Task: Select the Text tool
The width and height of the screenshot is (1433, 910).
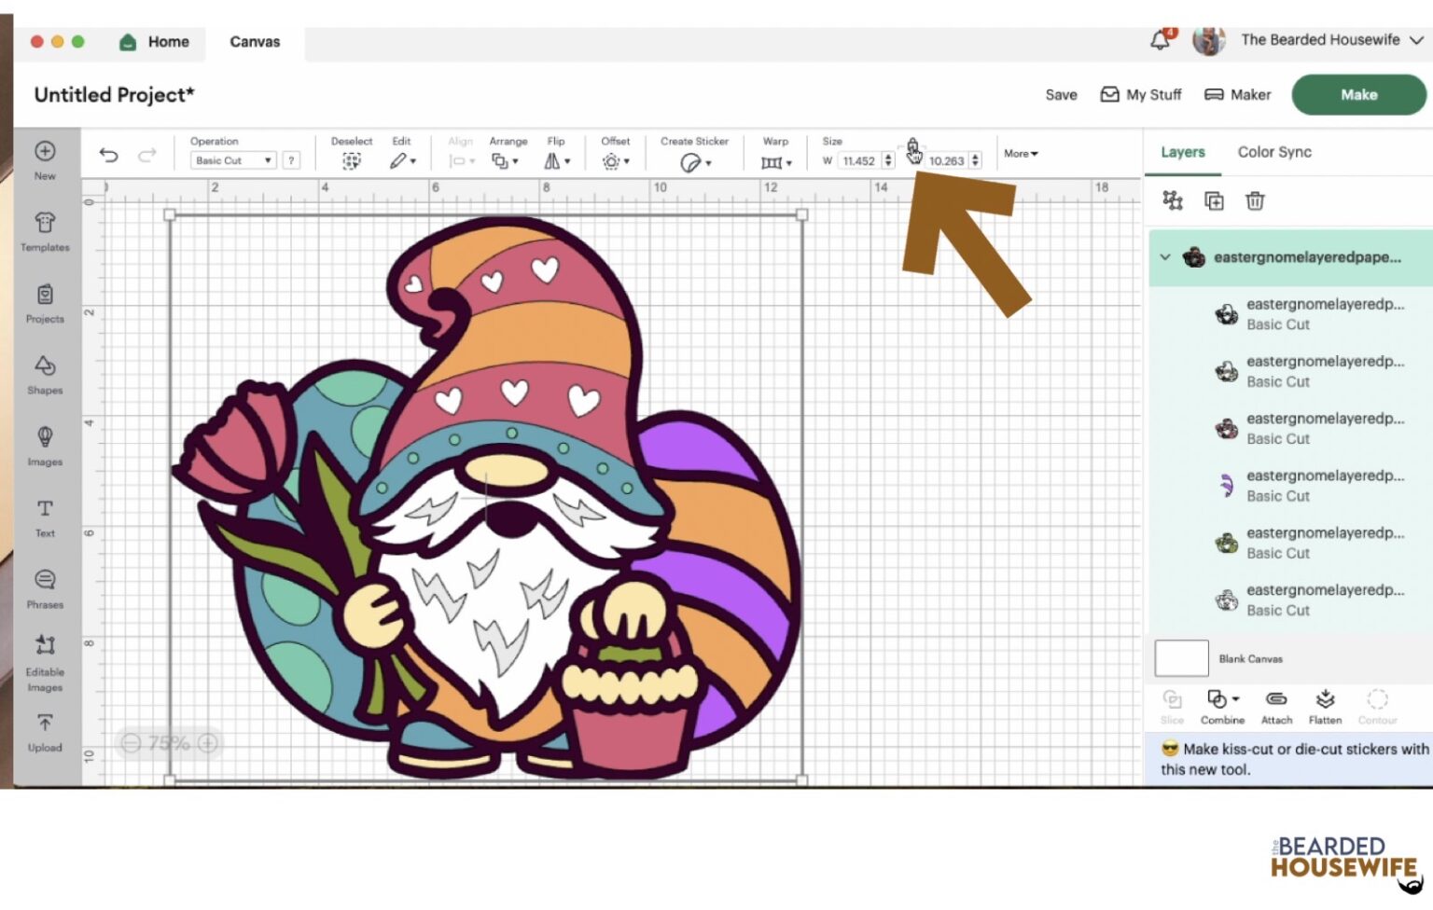Action: click(x=45, y=517)
